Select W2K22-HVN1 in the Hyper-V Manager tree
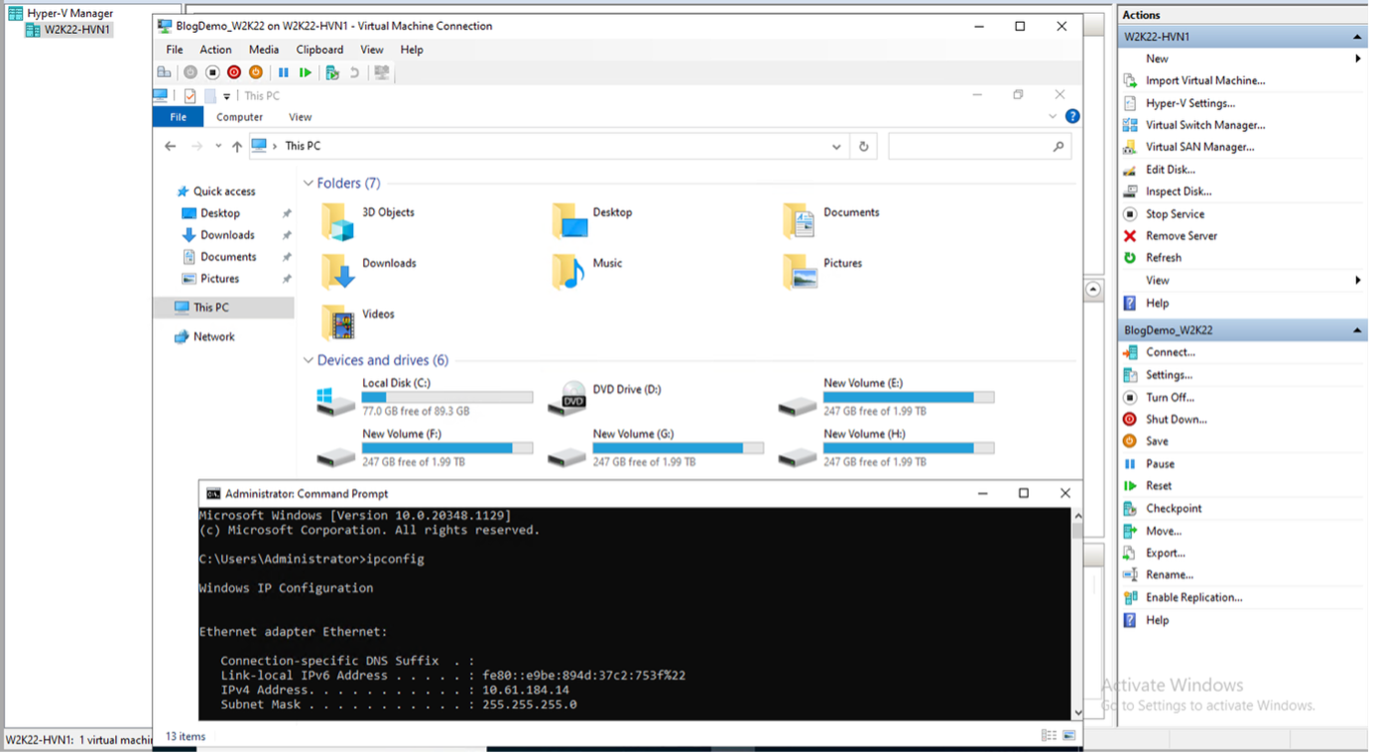 (77, 30)
